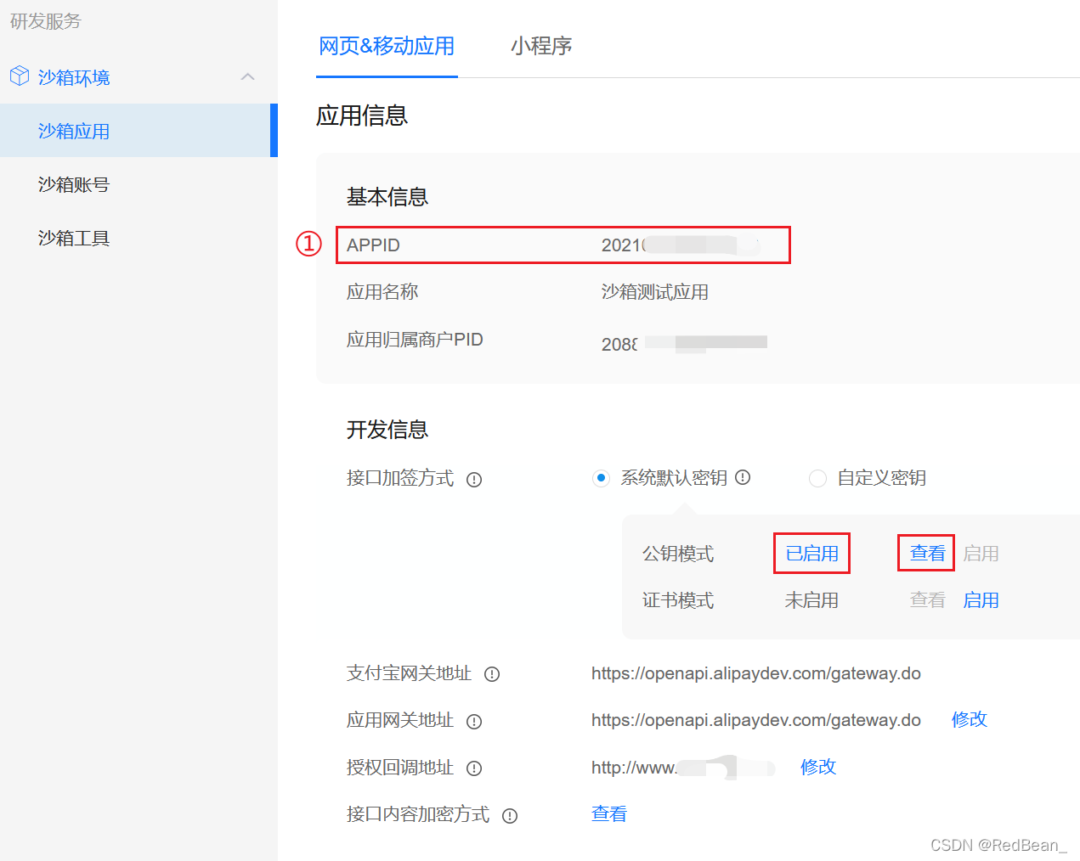Click the 应用网关地址 URL text
The height and width of the screenshot is (861, 1080).
coord(756,720)
